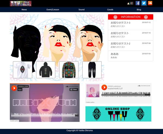Open the RABIN+LOVIN artist link
163x134 pixels.
(x=23, y=86)
